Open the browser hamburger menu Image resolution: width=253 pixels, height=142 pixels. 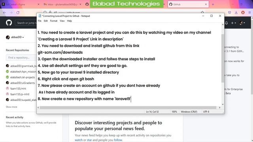tap(249, 13)
